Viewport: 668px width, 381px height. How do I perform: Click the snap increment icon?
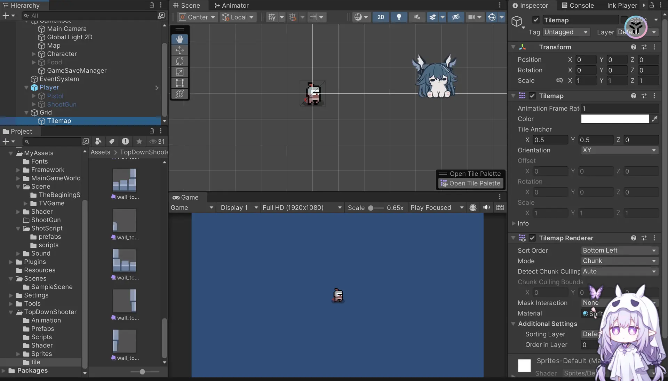[x=313, y=17]
